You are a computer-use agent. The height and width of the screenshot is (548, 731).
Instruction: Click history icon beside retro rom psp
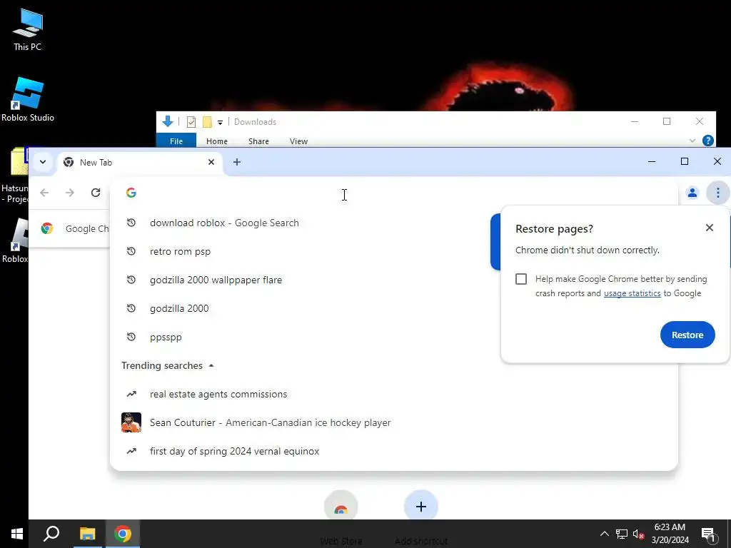click(x=131, y=251)
